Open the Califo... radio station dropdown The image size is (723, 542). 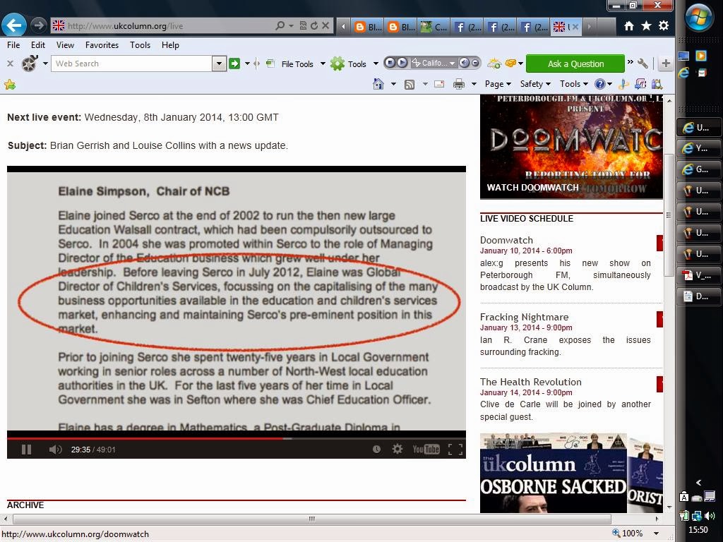tap(434, 63)
